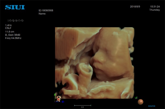The width and height of the screenshot is (165, 109).
Task: Click the patient Name field
Action: (x=42, y=14)
